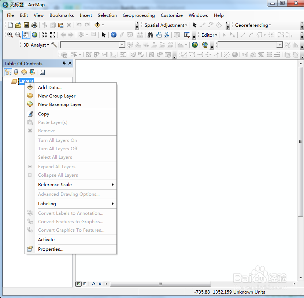This screenshot has width=304, height=298.
Task: Expand the Add Data dropdown arrow
Action: click(103, 25)
